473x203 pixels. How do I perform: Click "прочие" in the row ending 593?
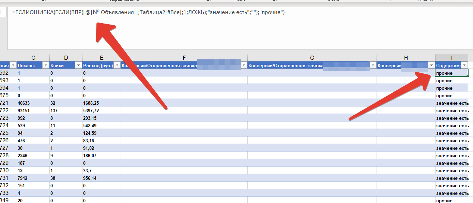click(x=444, y=81)
